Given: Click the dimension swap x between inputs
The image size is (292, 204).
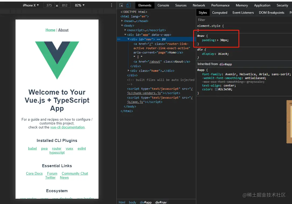Looking at the screenshot, I should tap(57, 6).
